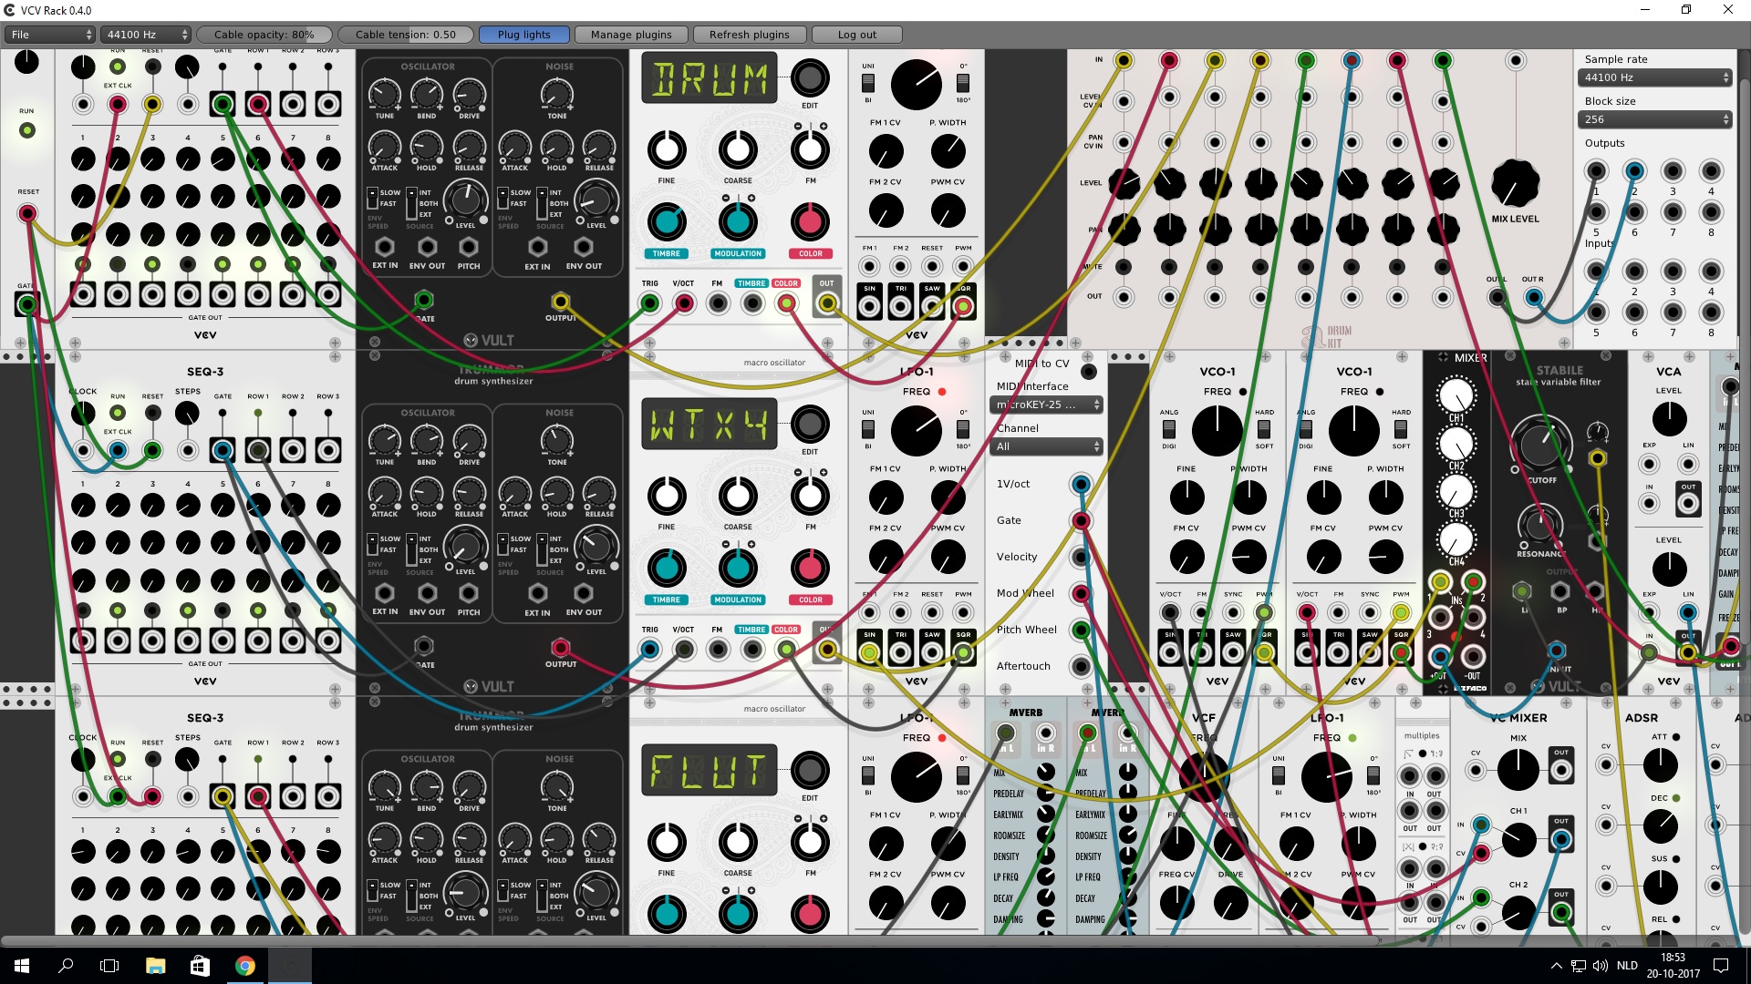Click the 1V/oct output jack on MIDI to CV

1081,484
